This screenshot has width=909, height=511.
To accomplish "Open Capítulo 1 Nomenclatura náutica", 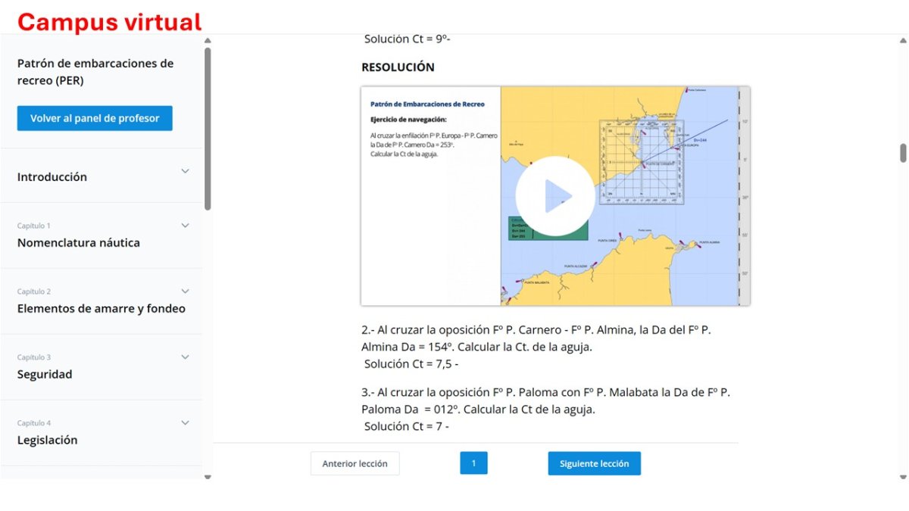I will (x=79, y=236).
